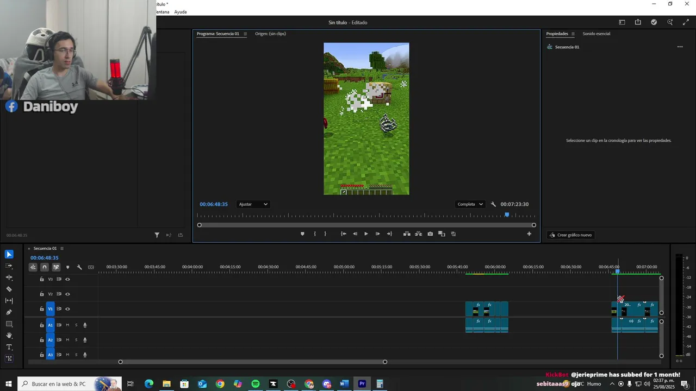
Task: Enable voice-over record on track A1
Action: [x=85, y=325]
